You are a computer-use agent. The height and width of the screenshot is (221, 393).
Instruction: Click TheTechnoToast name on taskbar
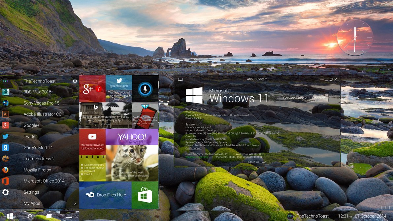(312, 216)
